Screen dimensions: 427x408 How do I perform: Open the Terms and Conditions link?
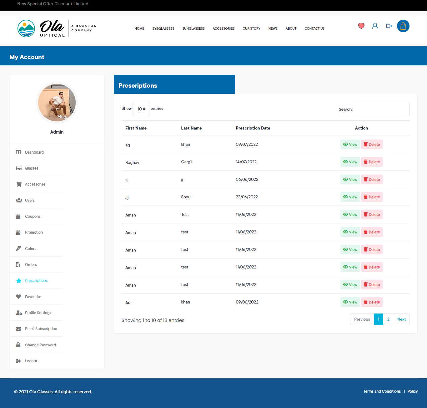[x=382, y=391]
